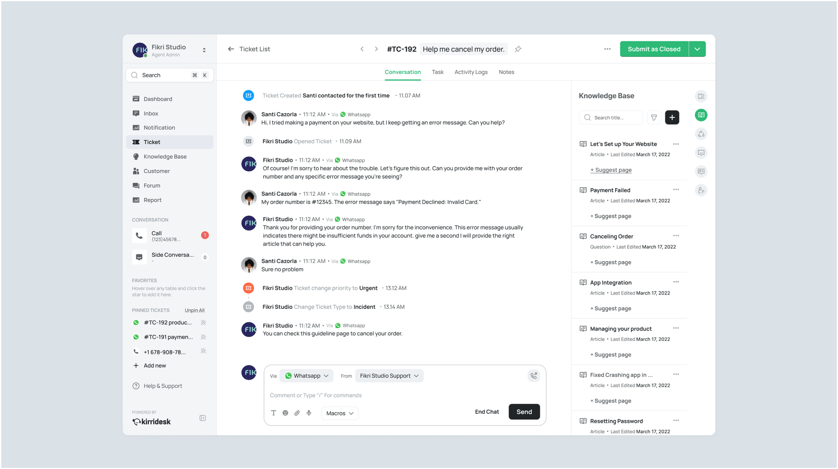Unpin the #TC-191 payment ticket
This screenshot has width=838, height=469.
point(204,337)
